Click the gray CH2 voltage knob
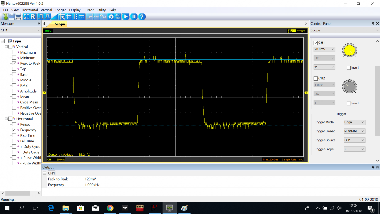 click(x=350, y=87)
